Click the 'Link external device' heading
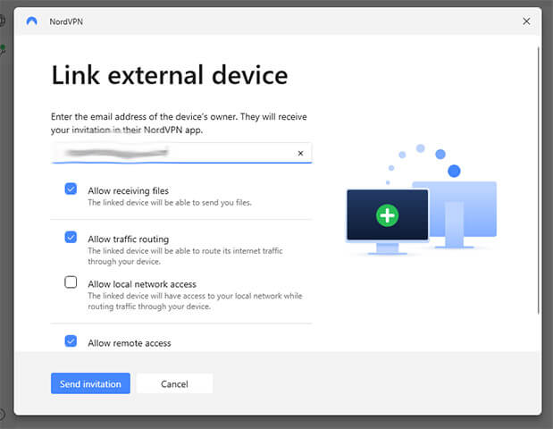Screen dimensions: 553x429 (170, 75)
